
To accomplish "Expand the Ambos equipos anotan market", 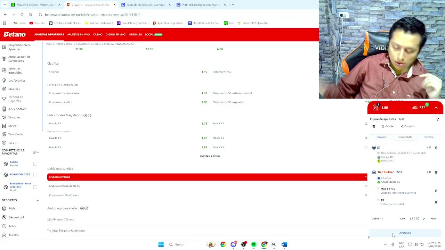I will coord(63,208).
